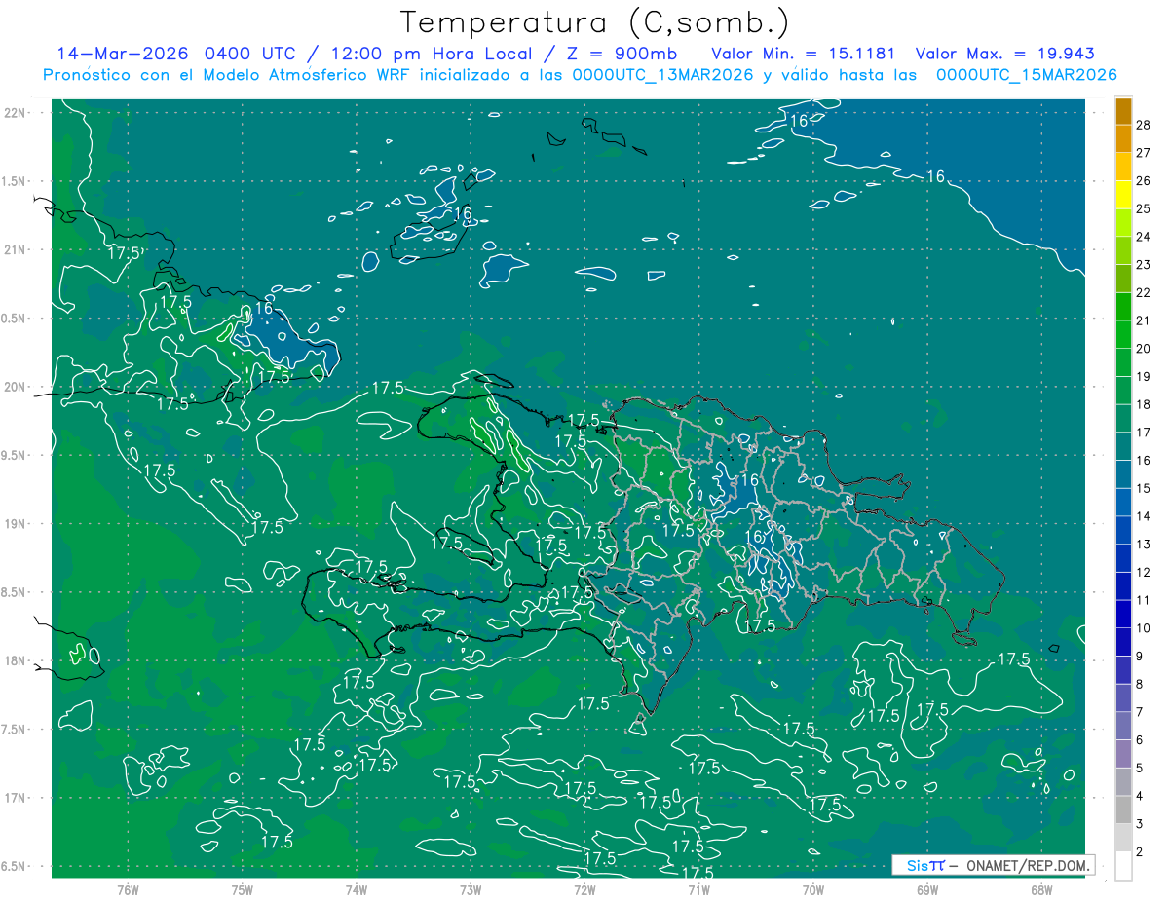Viewport: 1169px width, 903px height.
Task: Pick the colorbar swatch between 15 and 16
Action: click(1124, 474)
